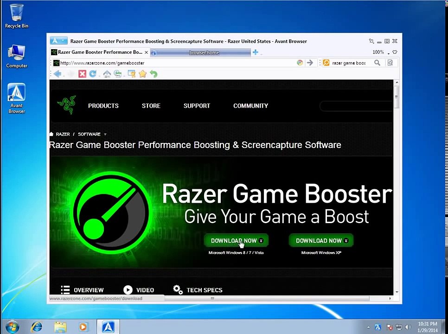Screen dimensions: 448x334
Task: Click the Avant Browser desktop shortcut
Action: (x=17, y=98)
